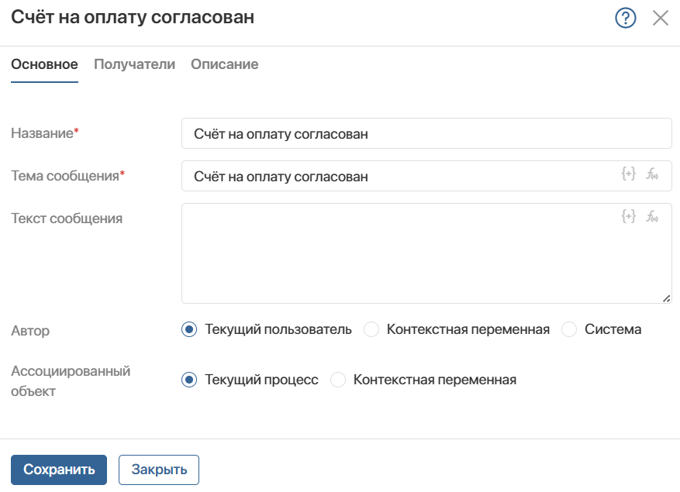
Task: Click the Закрыть button
Action: (159, 470)
